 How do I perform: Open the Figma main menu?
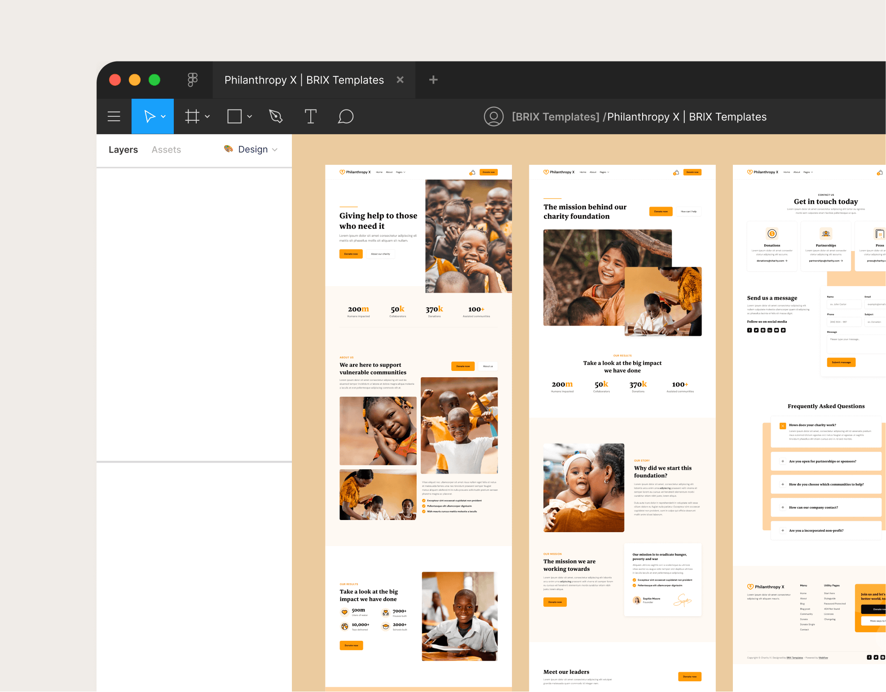pyautogui.click(x=114, y=116)
